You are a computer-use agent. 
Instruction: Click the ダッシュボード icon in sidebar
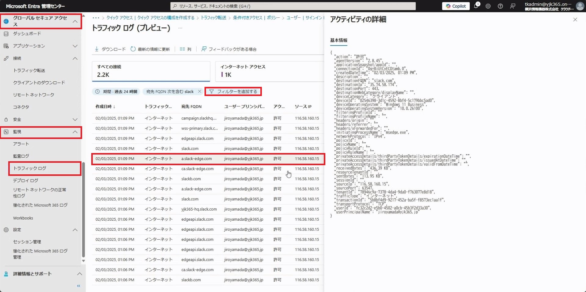point(6,34)
